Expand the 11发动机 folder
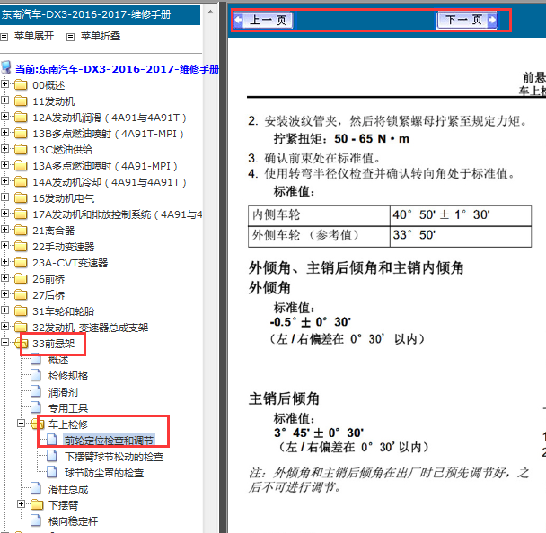The width and height of the screenshot is (546, 533). (x=4, y=100)
